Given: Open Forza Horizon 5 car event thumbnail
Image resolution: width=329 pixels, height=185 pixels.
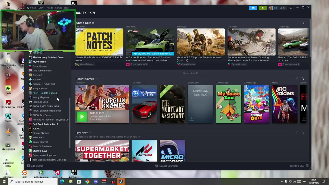Looking at the screenshot, I should [x=150, y=42].
